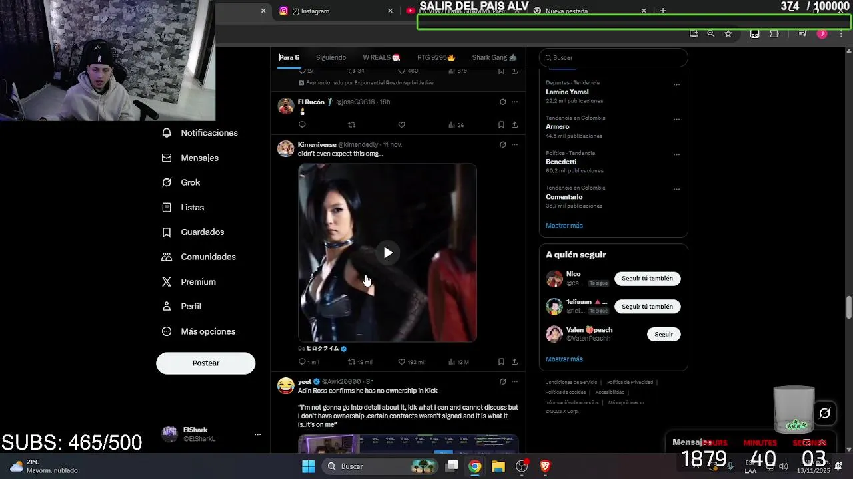
Task: Play the video in Kimeniverse's post
Action: pyautogui.click(x=388, y=253)
